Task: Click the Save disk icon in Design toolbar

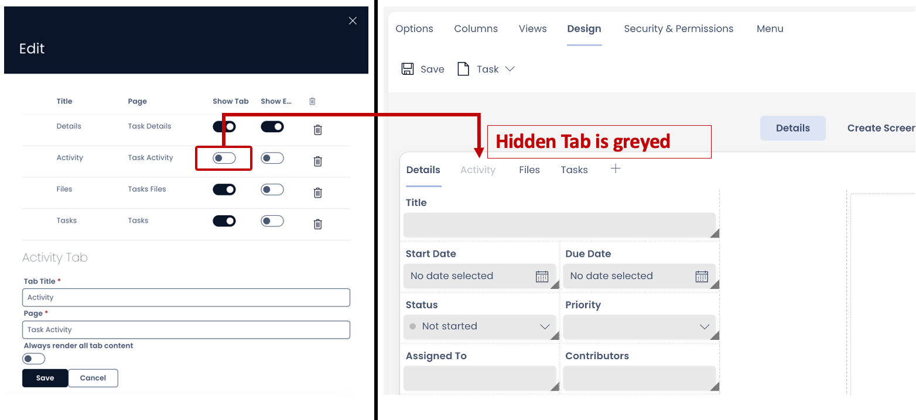Action: (408, 69)
